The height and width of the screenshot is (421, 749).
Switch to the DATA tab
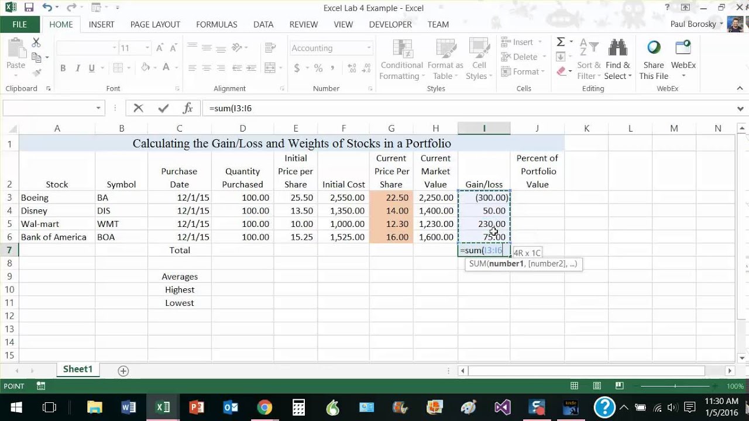point(263,25)
